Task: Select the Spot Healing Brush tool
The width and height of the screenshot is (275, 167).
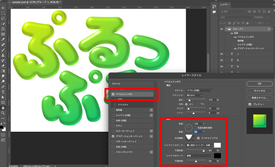Action: click(3, 45)
